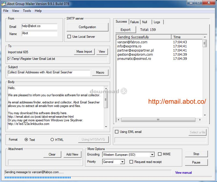
Task: Enable the MIME checkbox
Action: pos(160,154)
